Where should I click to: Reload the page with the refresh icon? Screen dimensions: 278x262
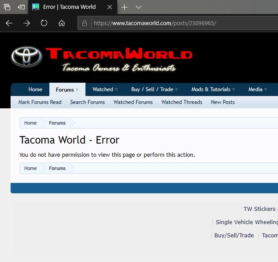(44, 23)
